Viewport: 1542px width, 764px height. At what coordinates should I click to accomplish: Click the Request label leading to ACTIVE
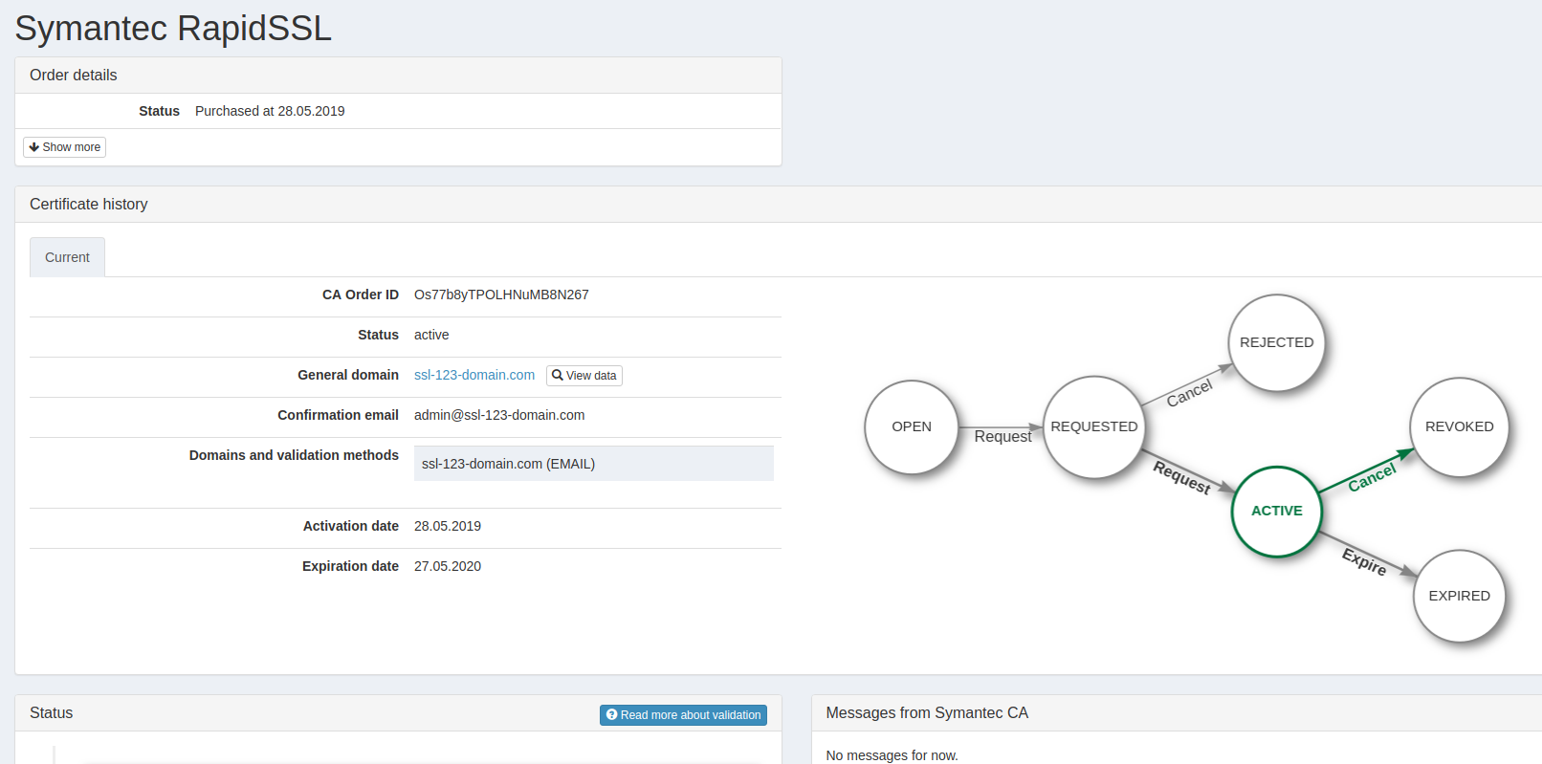[x=1182, y=477]
